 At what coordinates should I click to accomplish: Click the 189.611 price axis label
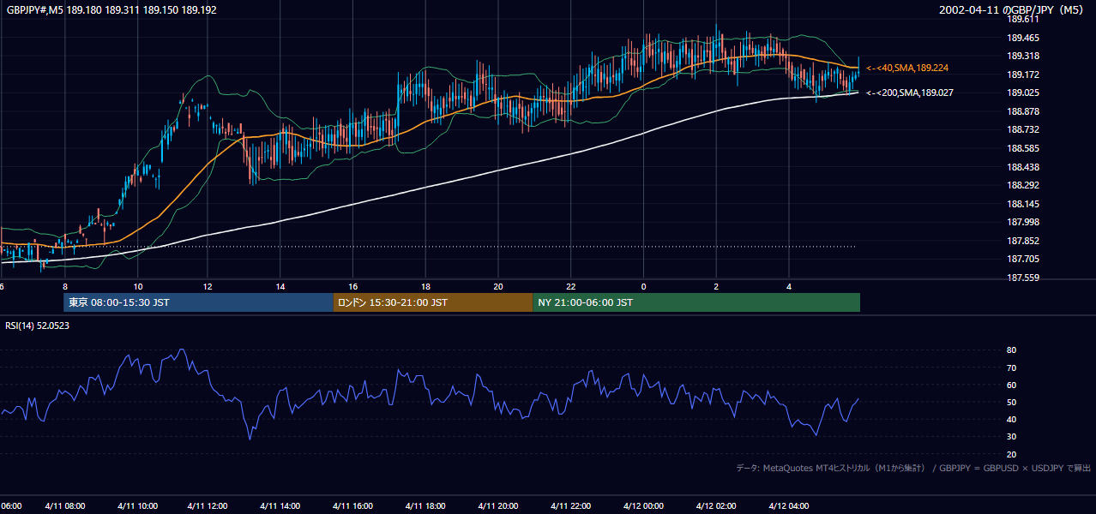[1023, 19]
